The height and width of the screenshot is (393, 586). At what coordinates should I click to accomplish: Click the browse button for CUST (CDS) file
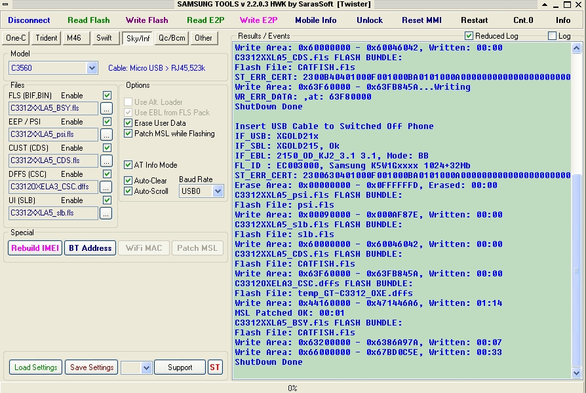click(106, 160)
